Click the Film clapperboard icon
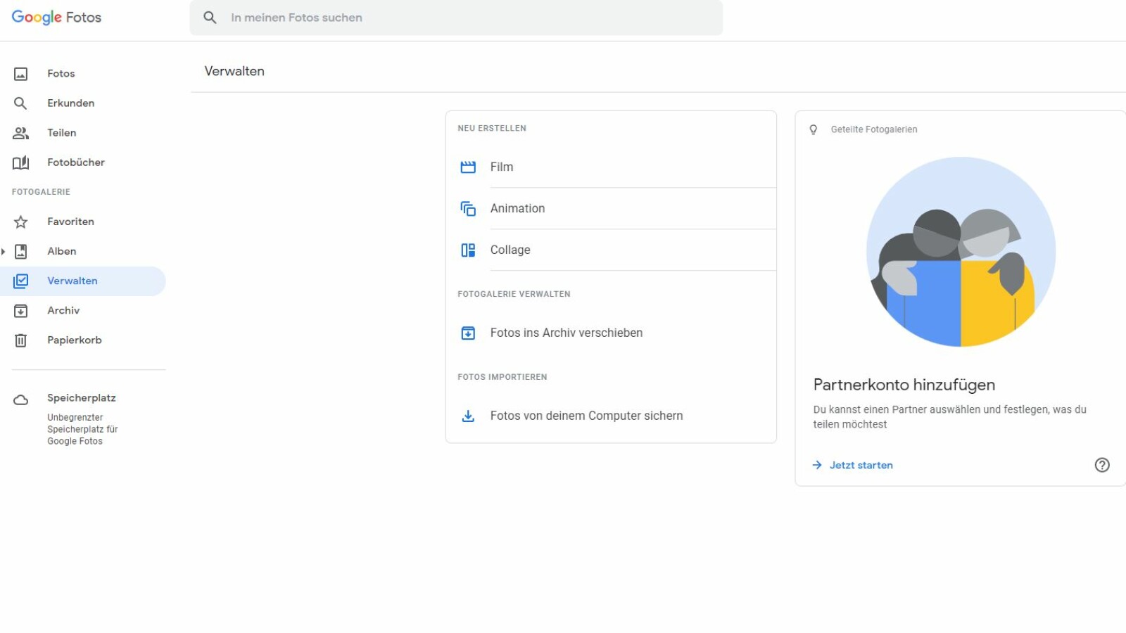The image size is (1126, 633). (468, 167)
